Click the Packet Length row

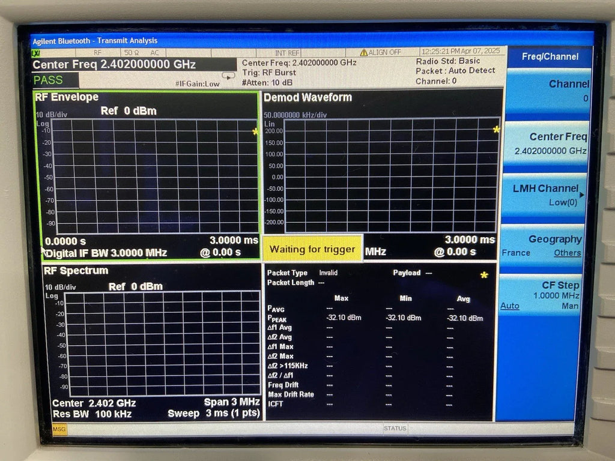tap(295, 283)
